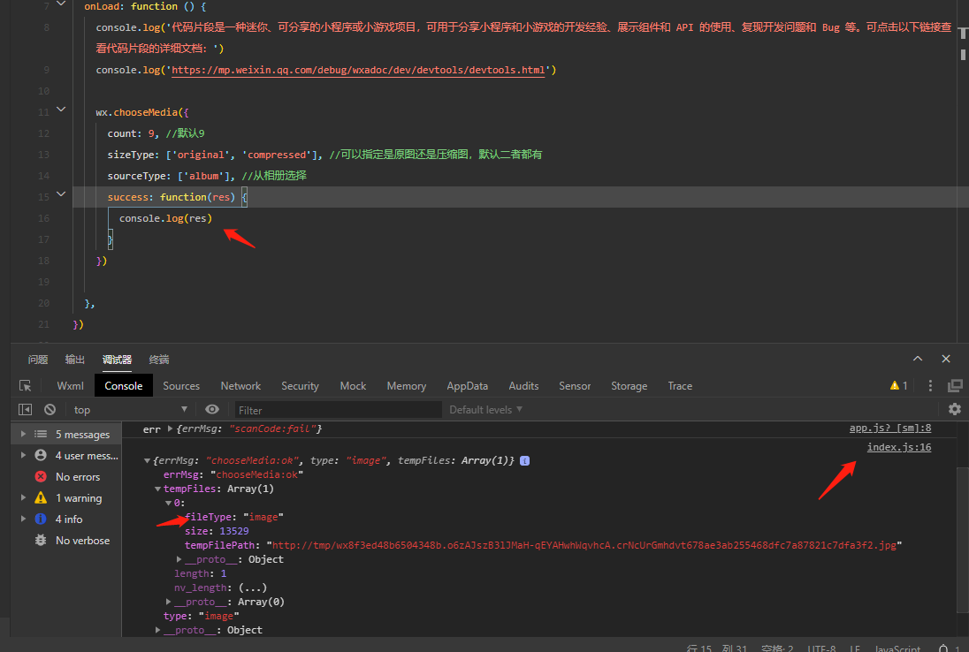969x652 pixels.
Task: Open the 调试器 panel tab
Action: point(117,360)
